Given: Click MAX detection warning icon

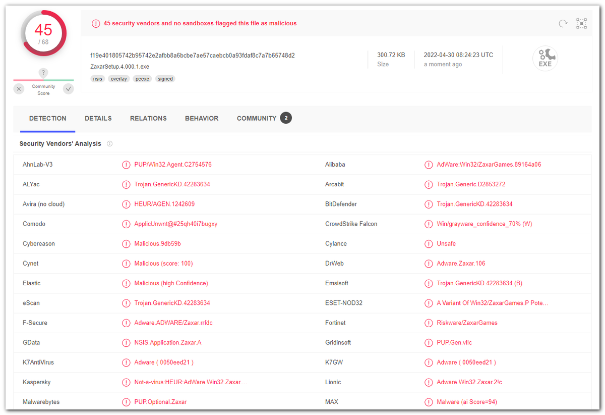Looking at the screenshot, I should [429, 402].
